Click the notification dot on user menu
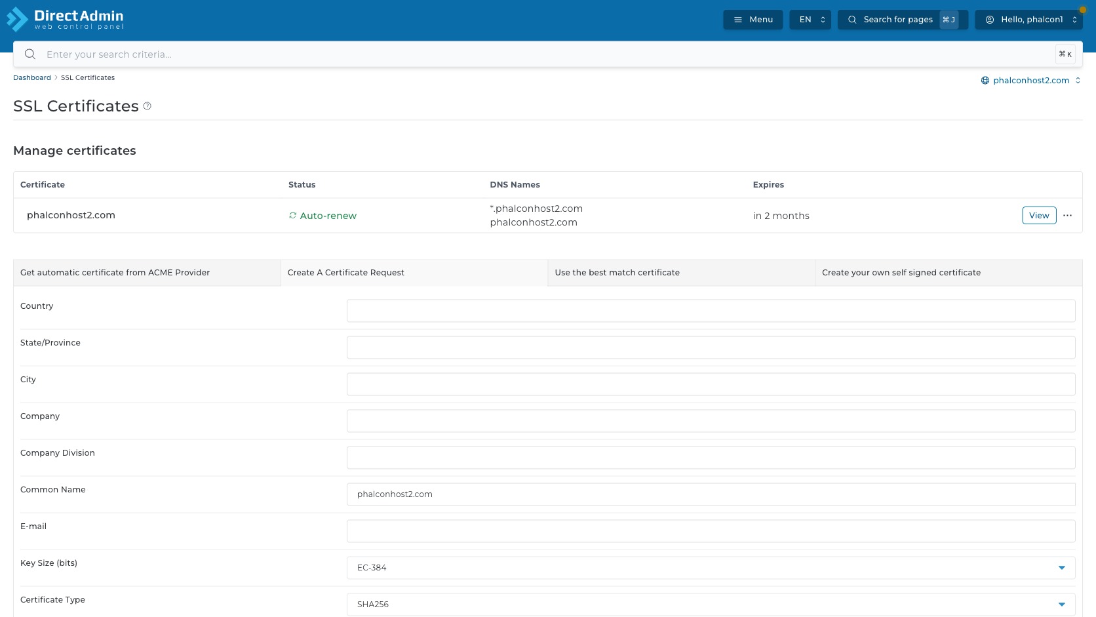The image size is (1096, 617). [x=1083, y=10]
